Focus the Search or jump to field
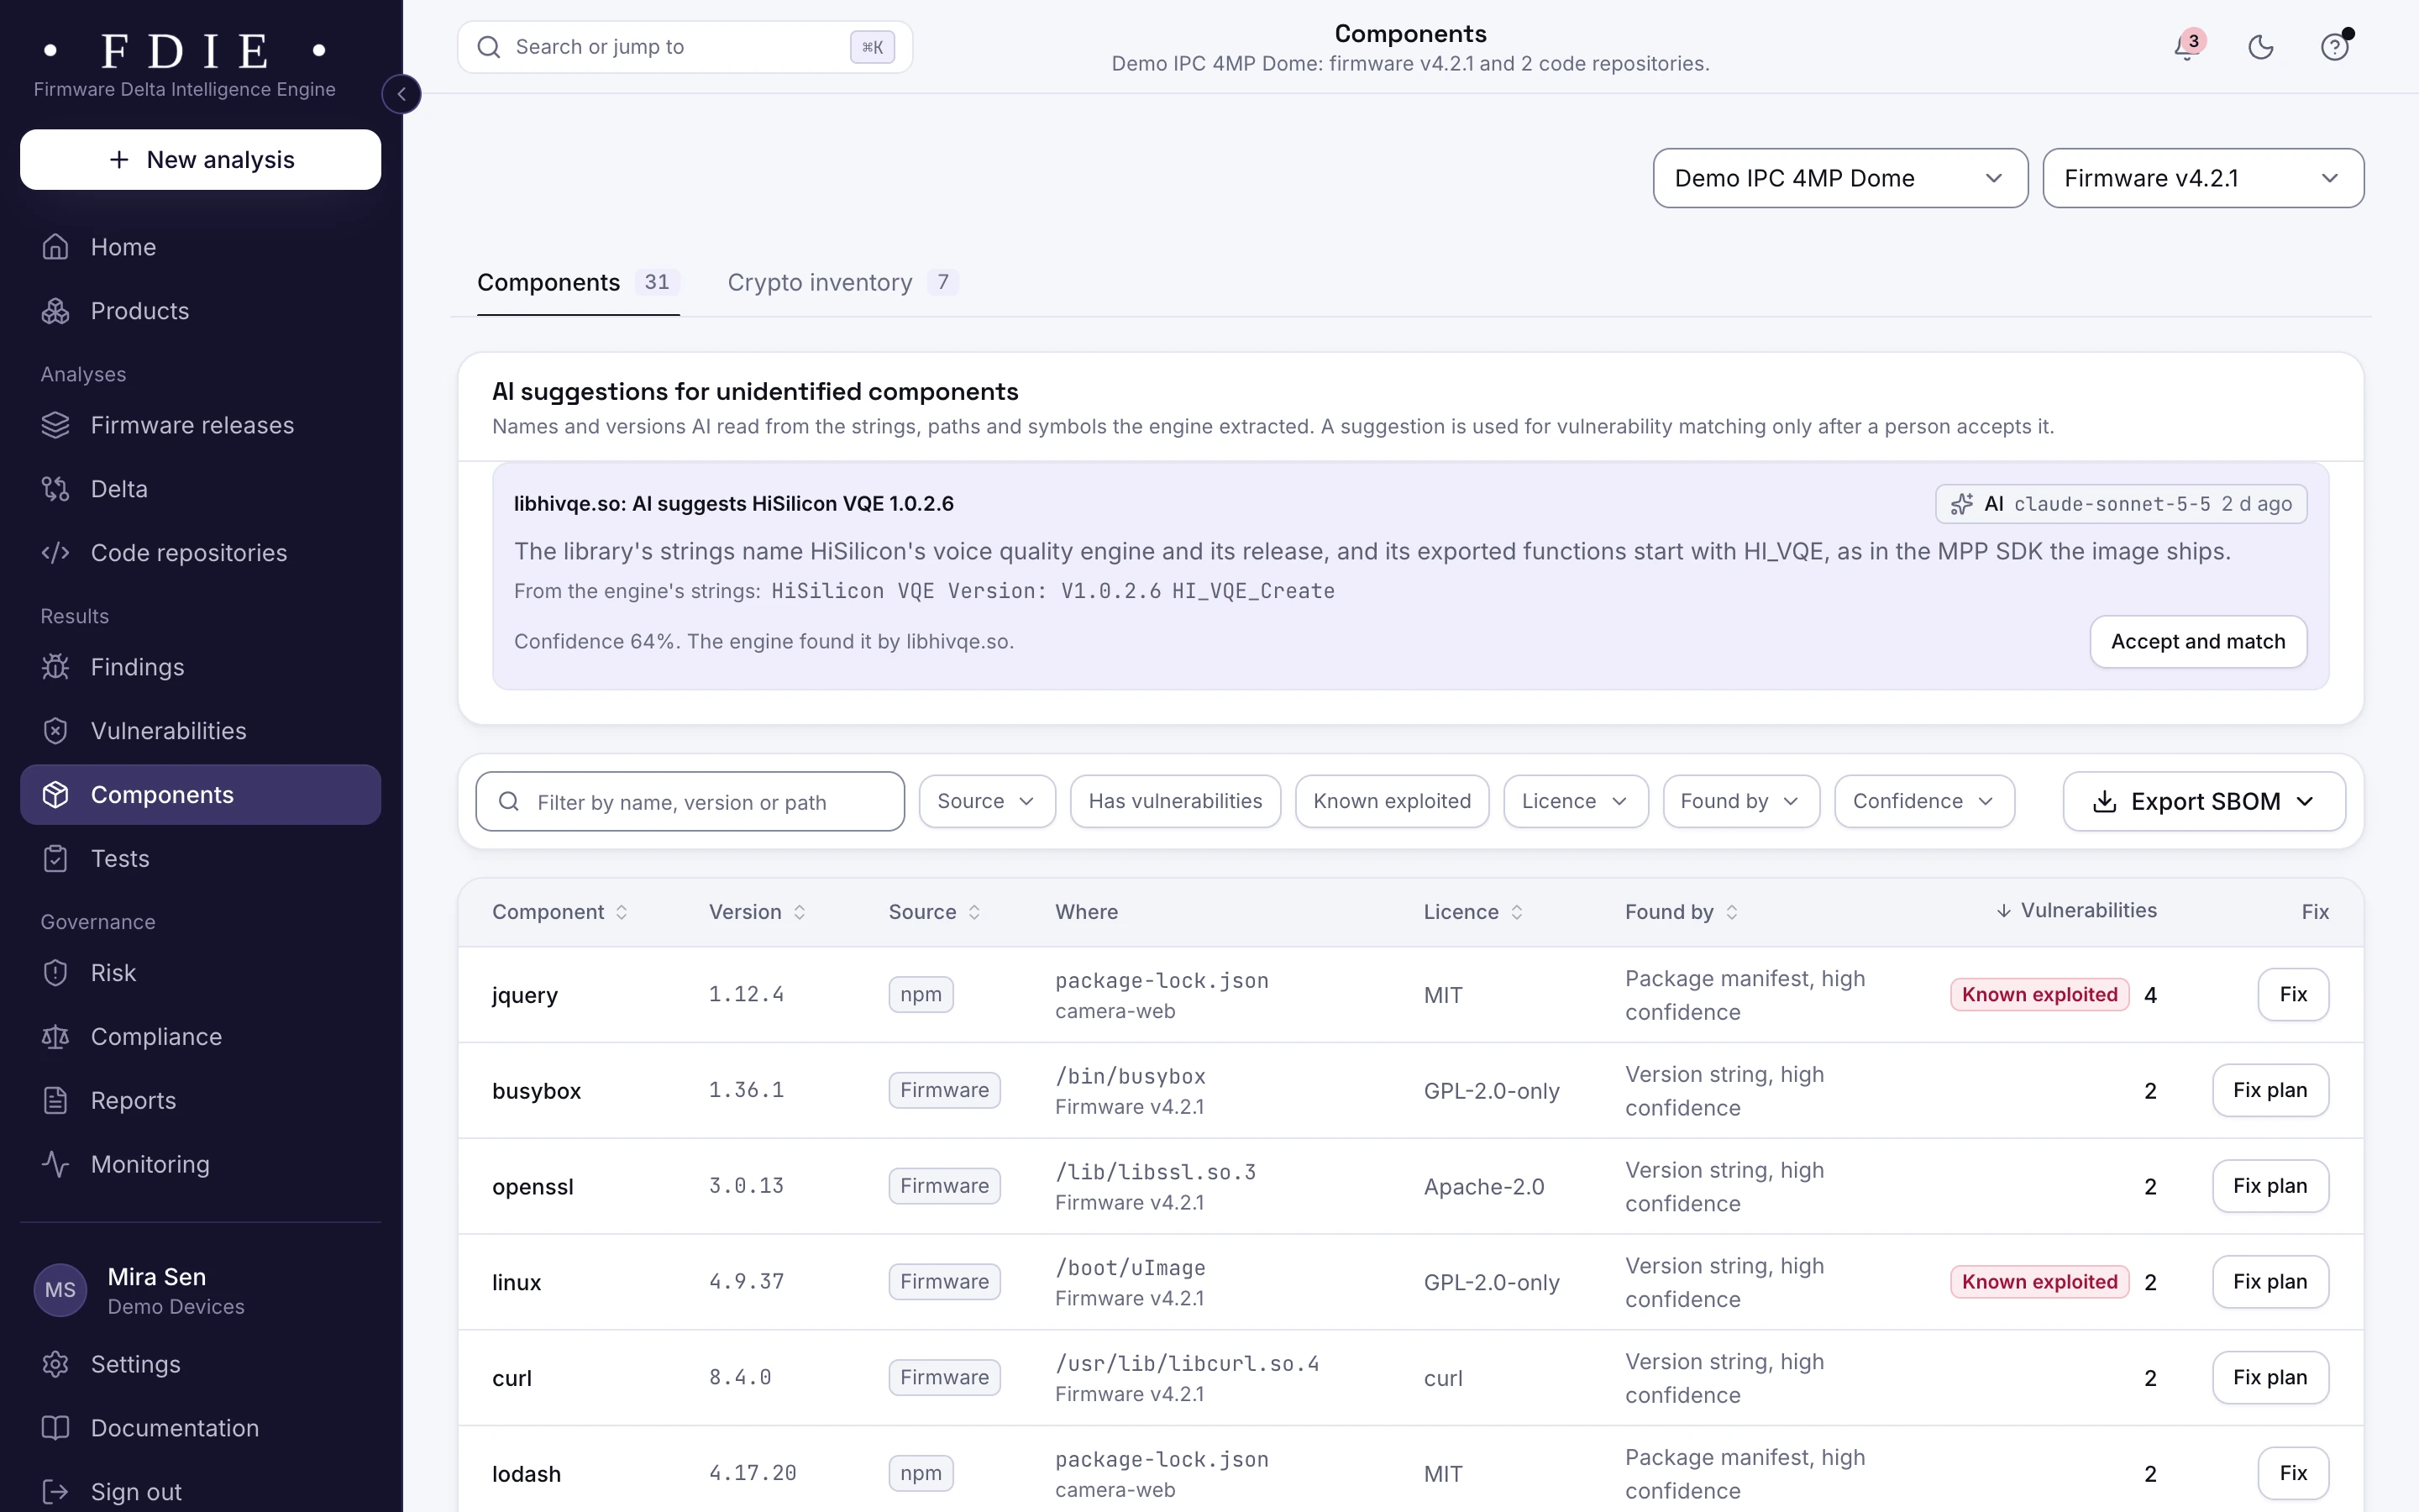 [x=685, y=47]
